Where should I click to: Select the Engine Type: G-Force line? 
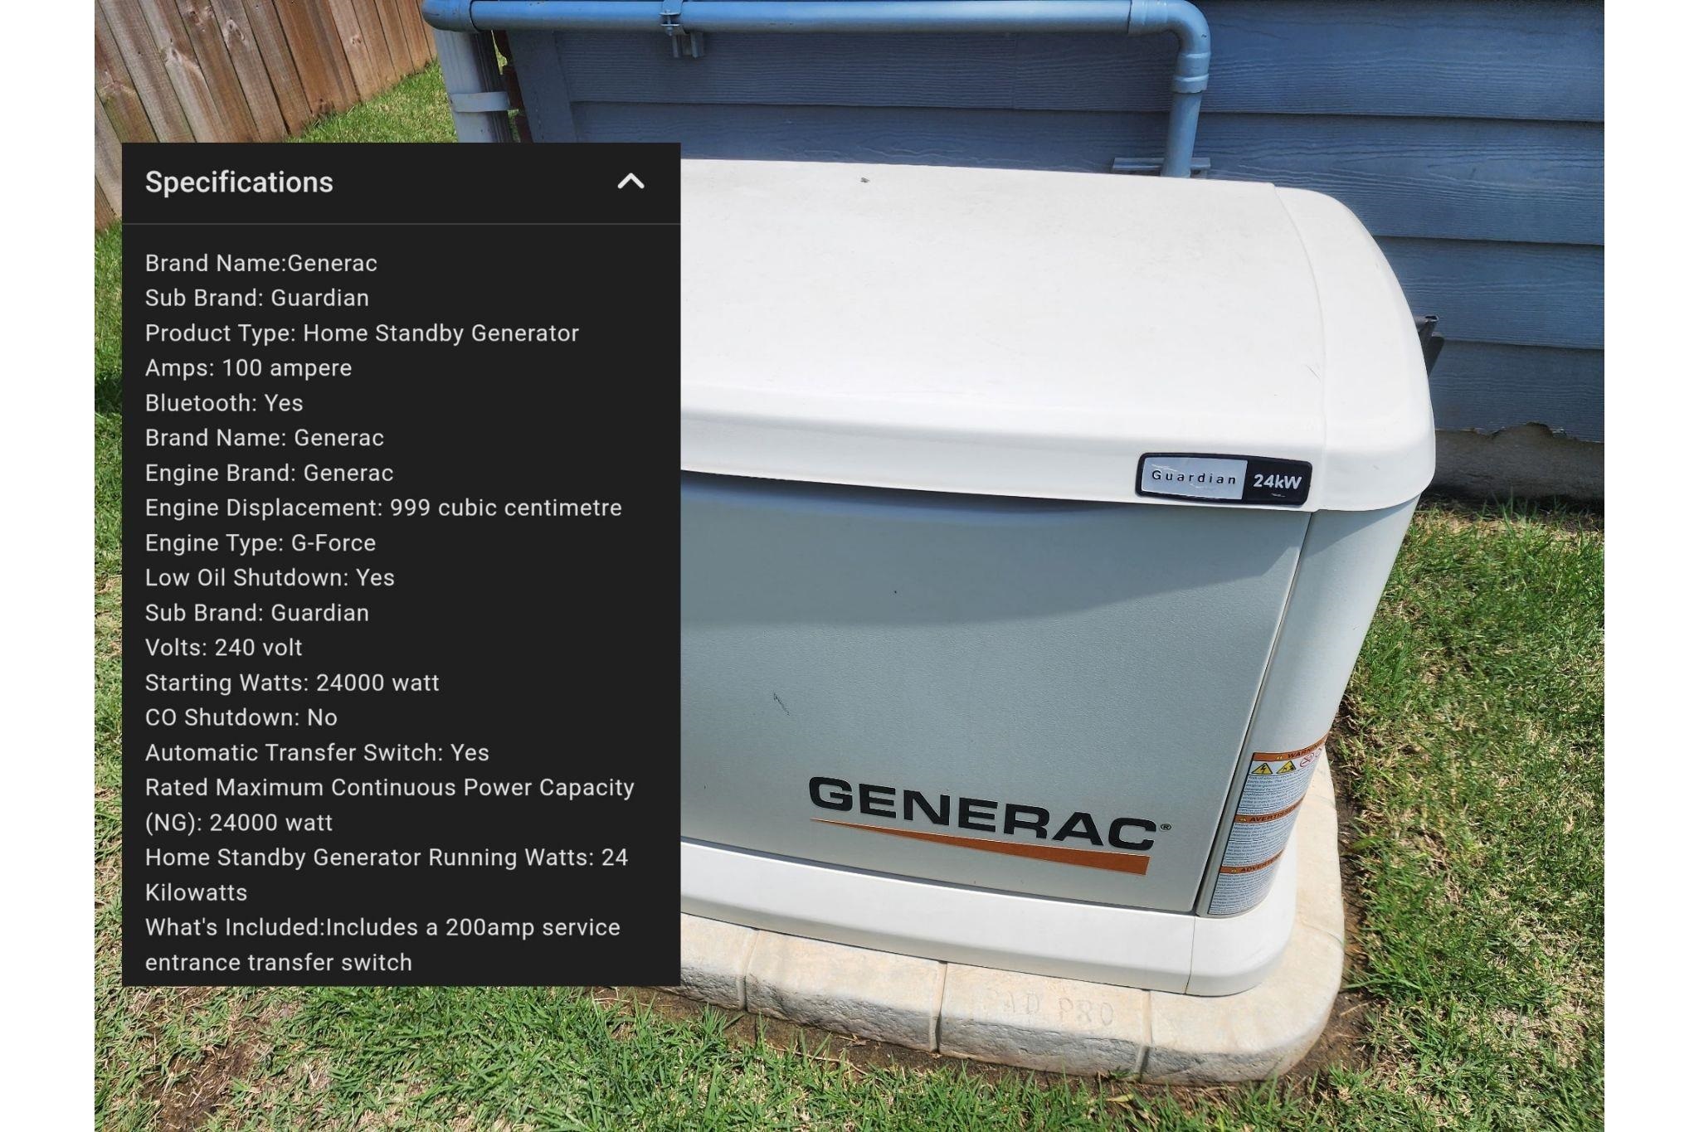[260, 543]
